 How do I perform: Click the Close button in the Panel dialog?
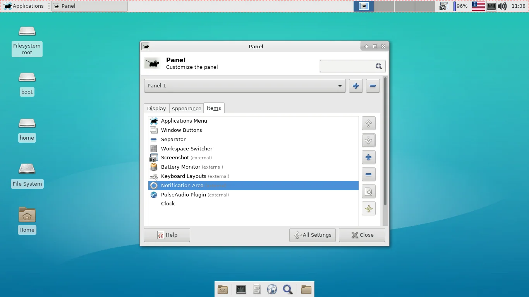pos(362,235)
